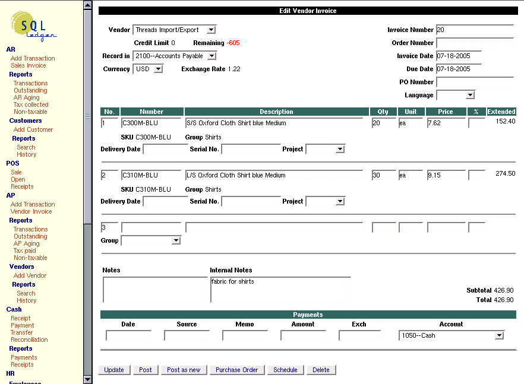Open the Vendors menu section
The image size is (524, 384).
click(x=22, y=266)
